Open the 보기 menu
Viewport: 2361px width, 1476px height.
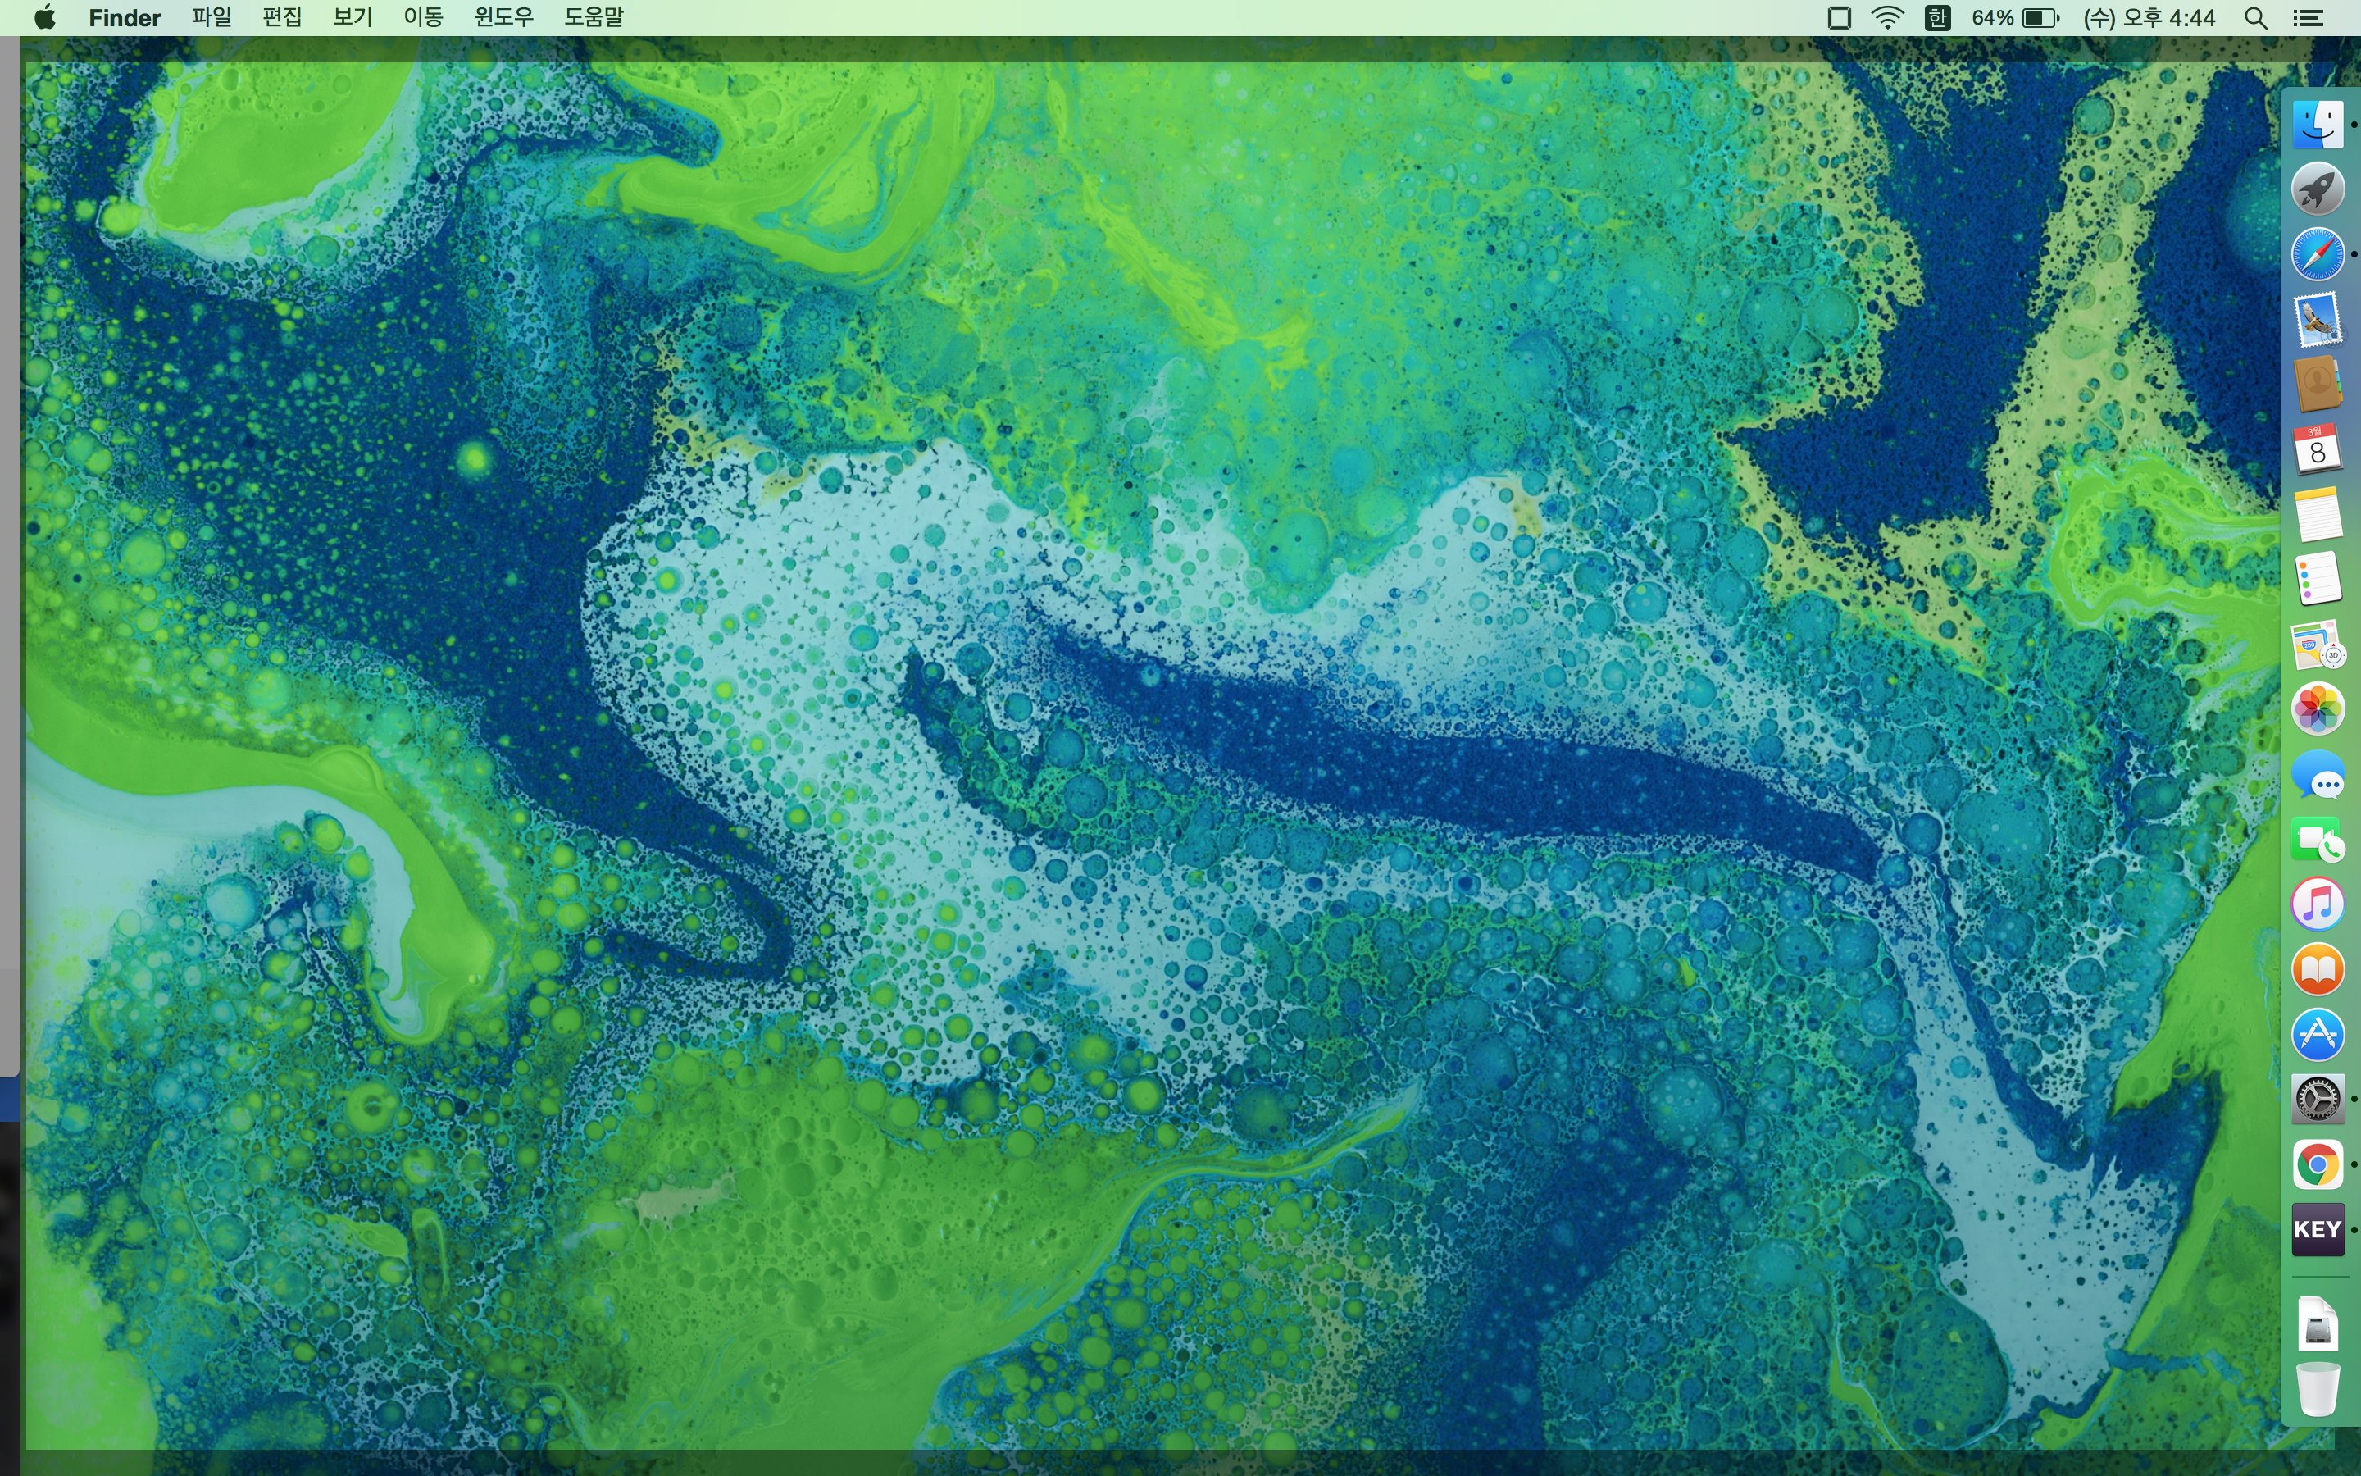[353, 17]
